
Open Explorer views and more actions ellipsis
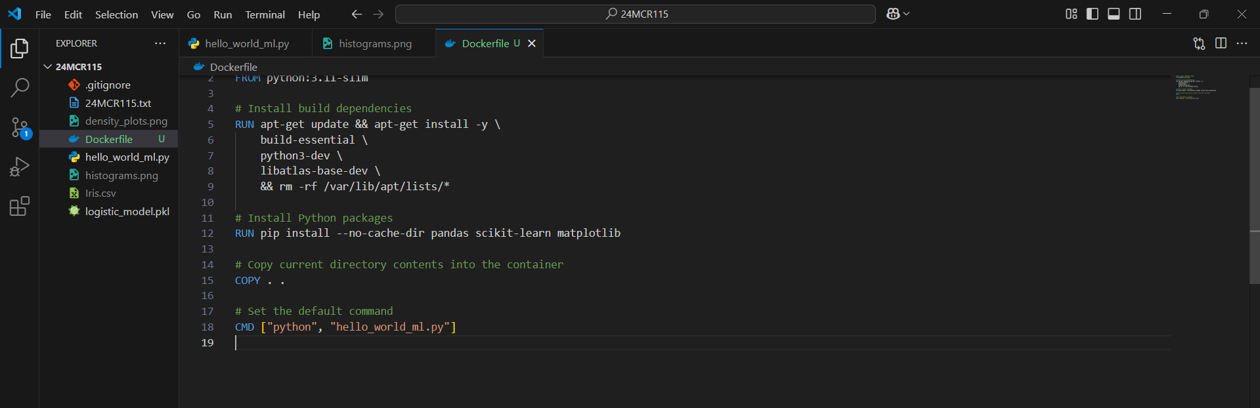coord(160,43)
